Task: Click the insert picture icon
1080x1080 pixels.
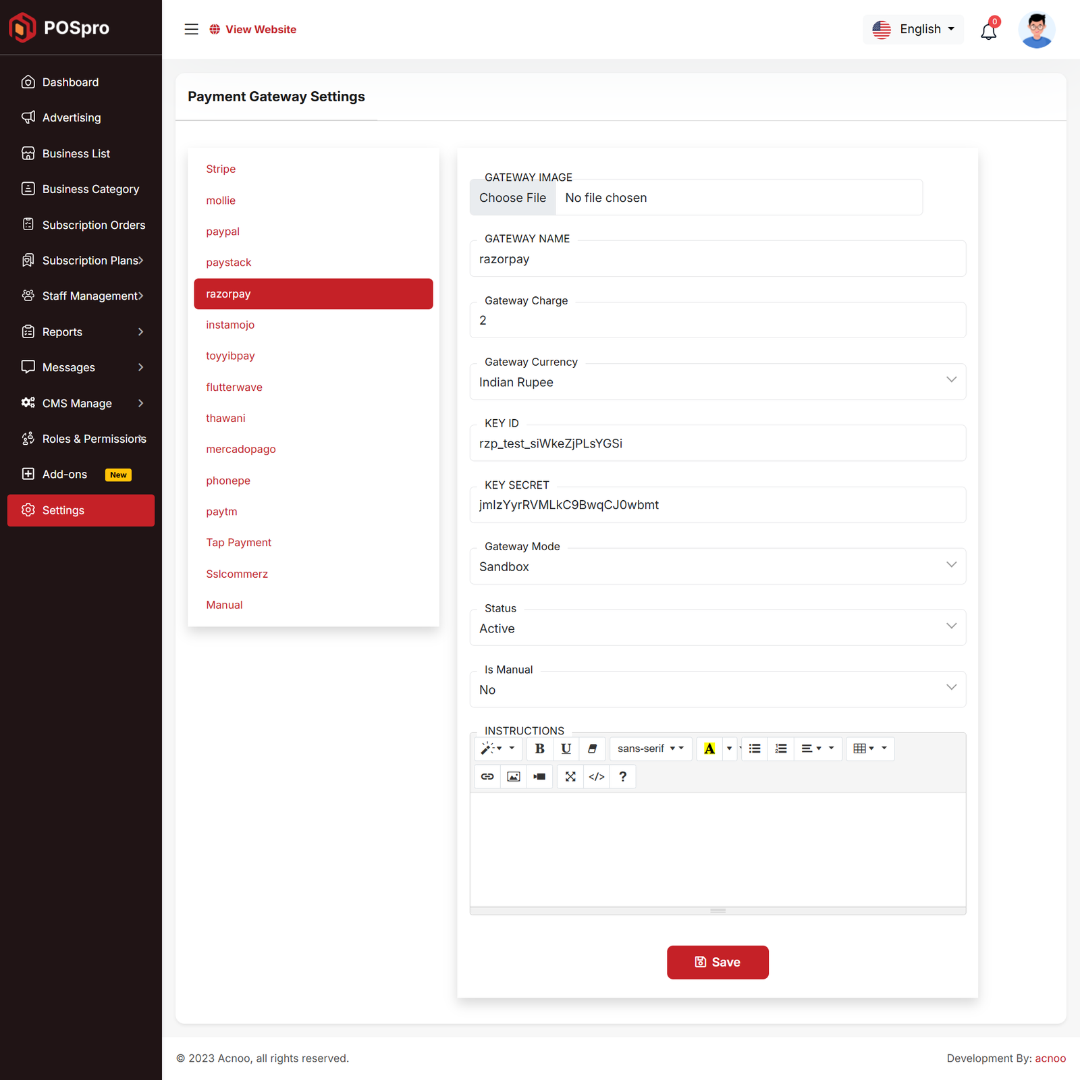Action: tap(514, 777)
